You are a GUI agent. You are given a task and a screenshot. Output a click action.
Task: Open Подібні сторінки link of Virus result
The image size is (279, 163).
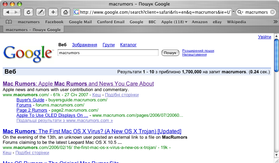pos(32,153)
